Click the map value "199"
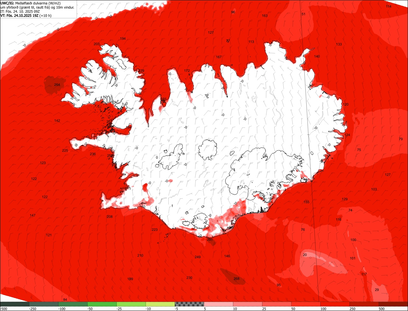The image size is (408, 311). tap(130, 279)
